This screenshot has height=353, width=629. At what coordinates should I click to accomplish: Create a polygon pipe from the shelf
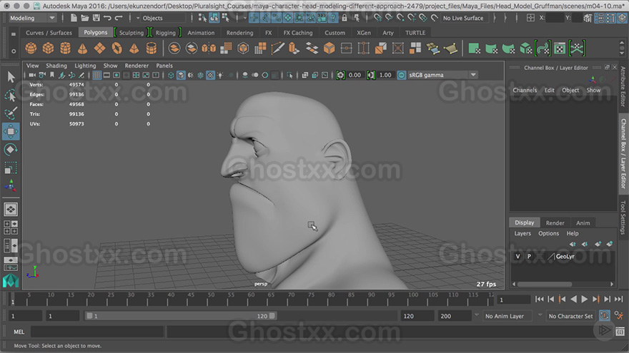click(152, 48)
